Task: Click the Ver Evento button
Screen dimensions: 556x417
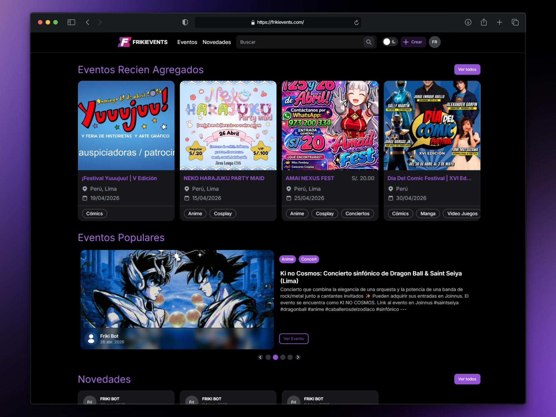Action: (294, 339)
